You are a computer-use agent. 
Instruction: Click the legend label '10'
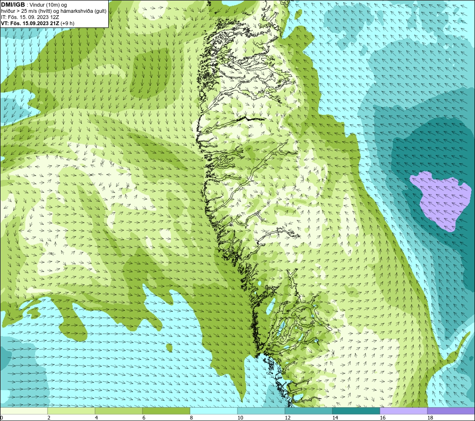pyautogui.click(x=240, y=418)
